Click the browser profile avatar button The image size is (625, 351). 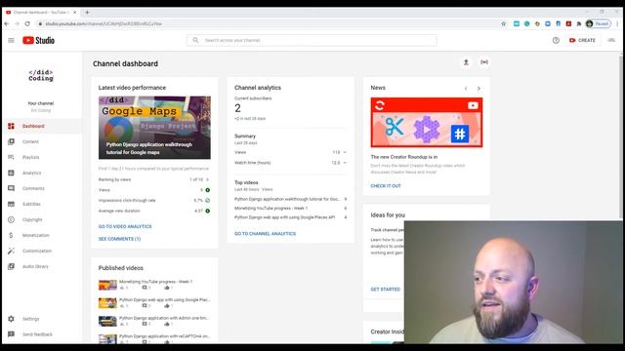(x=599, y=23)
